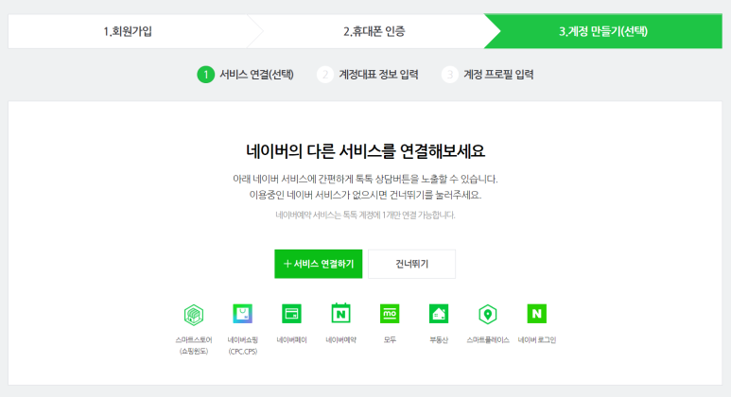Click the 부동산 house icon

pyautogui.click(x=439, y=314)
